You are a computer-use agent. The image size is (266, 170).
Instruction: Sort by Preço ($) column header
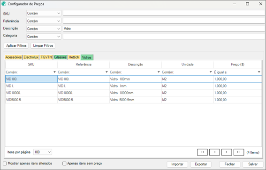pyautogui.click(x=237, y=64)
